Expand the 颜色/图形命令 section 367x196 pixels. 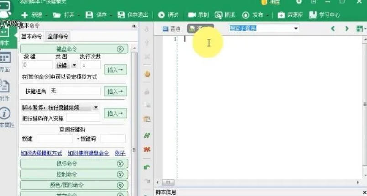coord(120,185)
